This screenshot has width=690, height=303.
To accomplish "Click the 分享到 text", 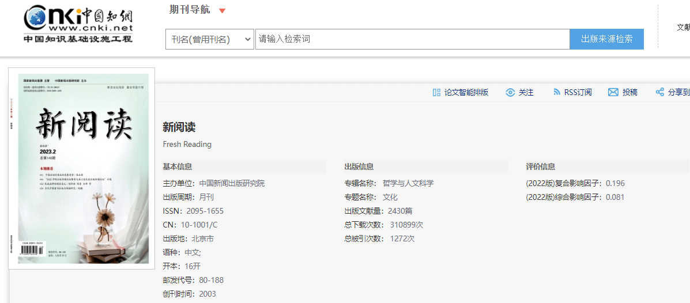I will coord(678,92).
